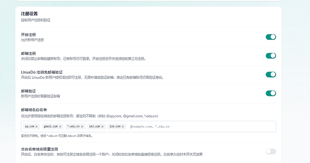
Task: Focus the domain whitelist input placeholder field
Action: click(202, 127)
